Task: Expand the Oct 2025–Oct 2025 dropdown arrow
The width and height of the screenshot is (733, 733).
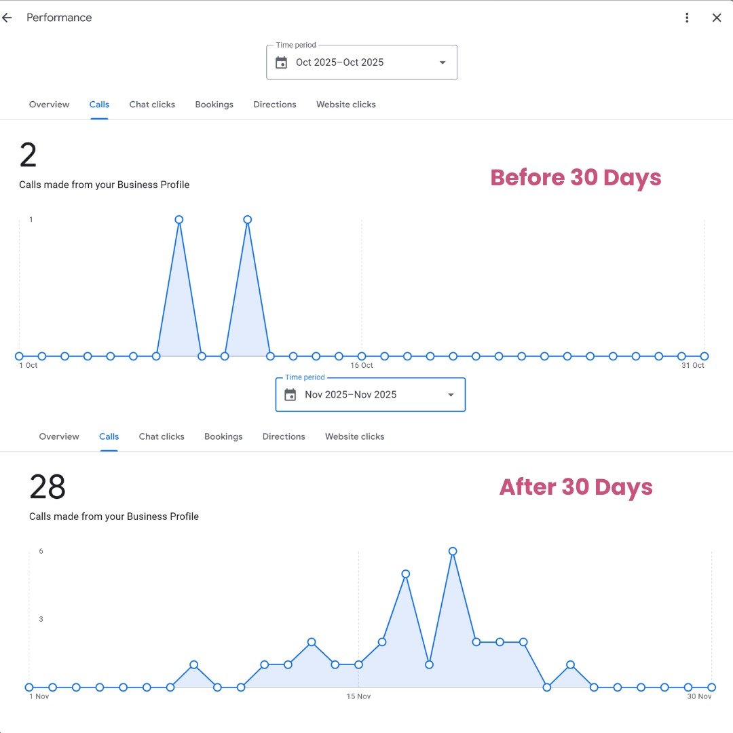Action: 443,62
